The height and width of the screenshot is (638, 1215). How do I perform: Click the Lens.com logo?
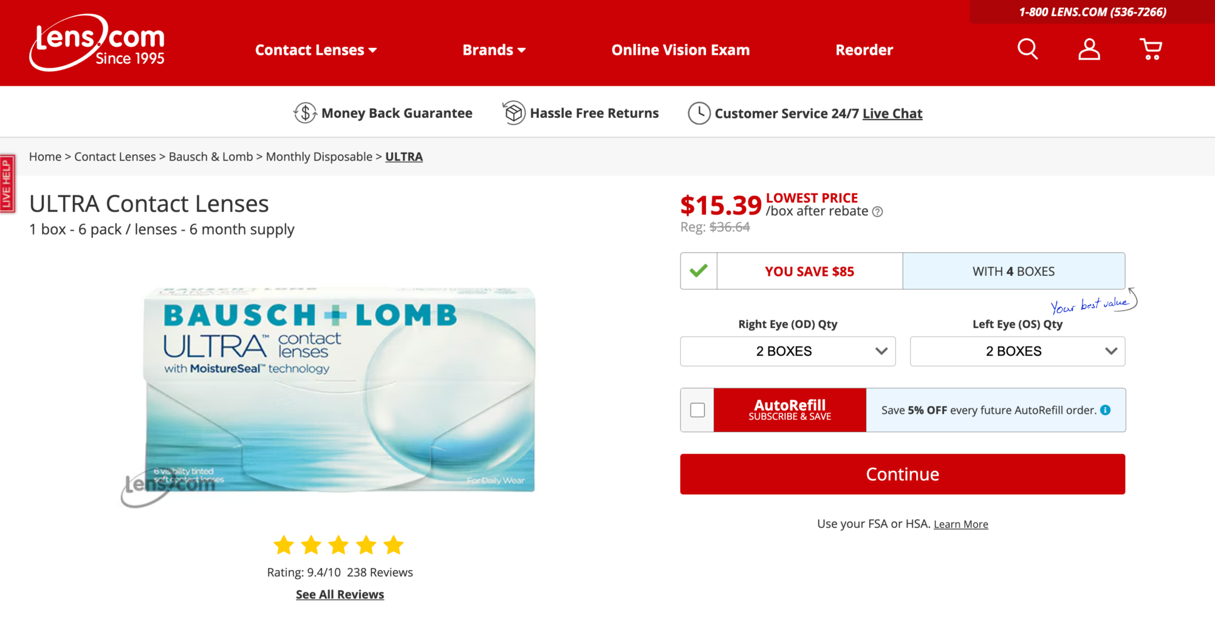click(97, 43)
